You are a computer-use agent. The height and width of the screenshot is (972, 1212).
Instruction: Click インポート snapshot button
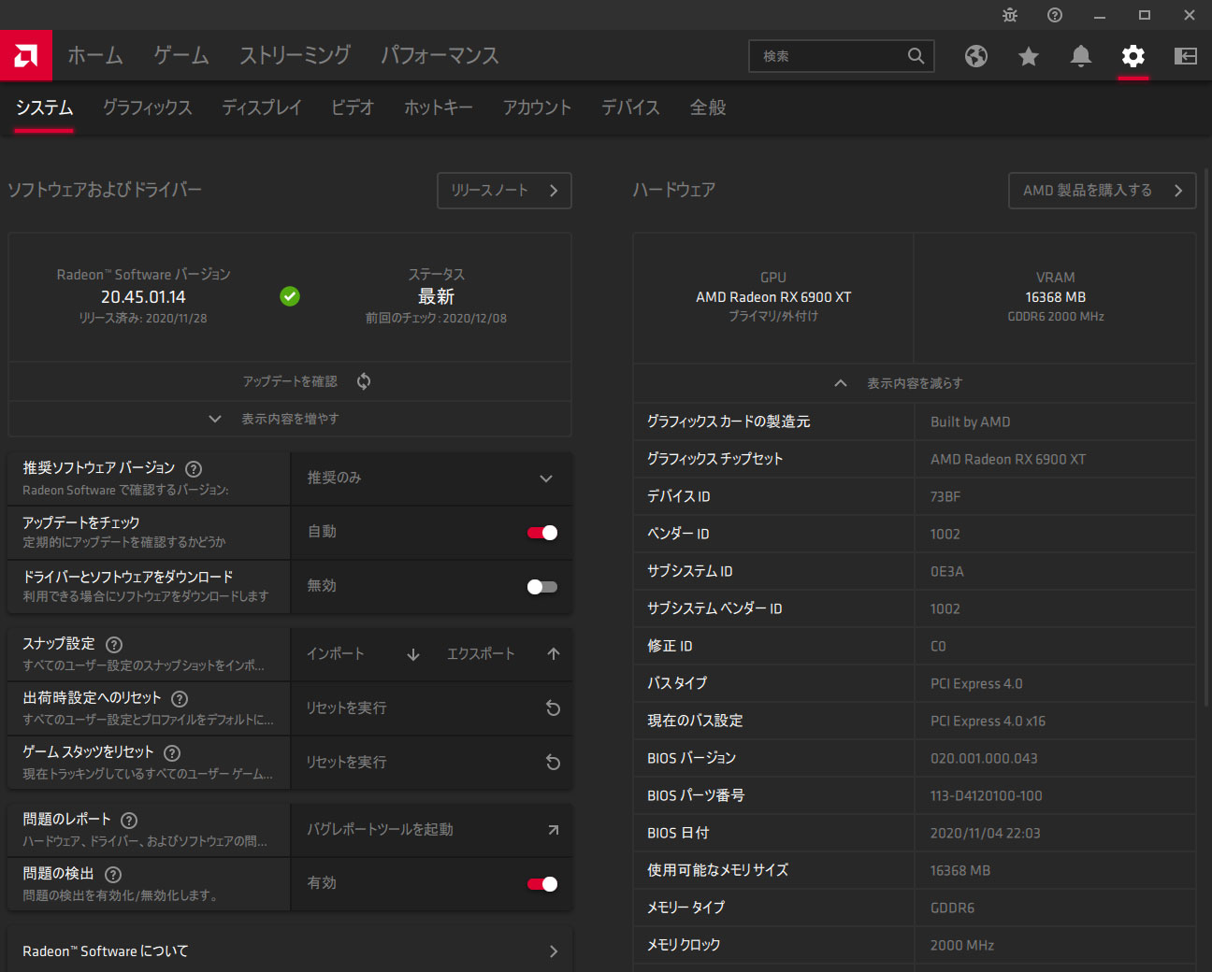[335, 654]
